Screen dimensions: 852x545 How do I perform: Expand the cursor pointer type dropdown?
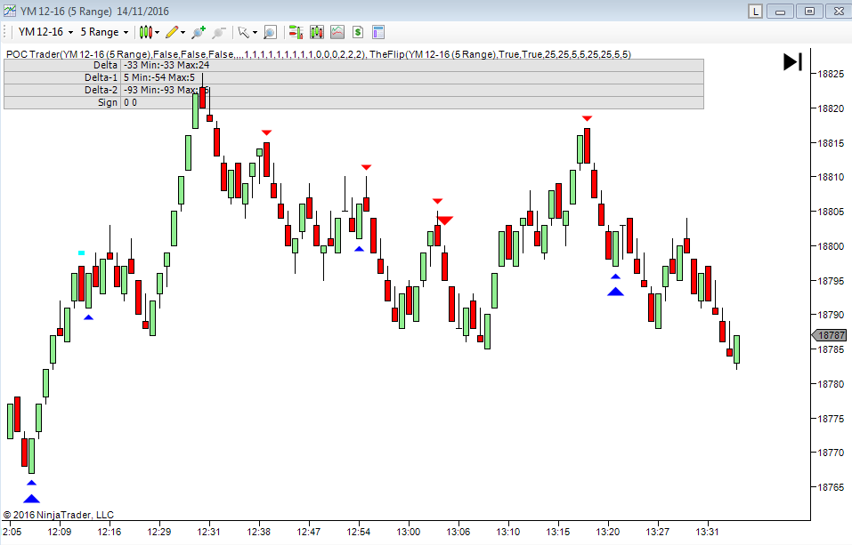pyautogui.click(x=247, y=32)
